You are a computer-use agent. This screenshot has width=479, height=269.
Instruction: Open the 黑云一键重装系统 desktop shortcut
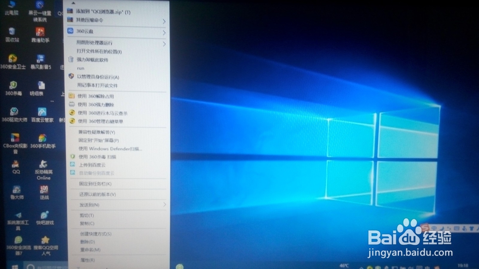pyautogui.click(x=40, y=11)
